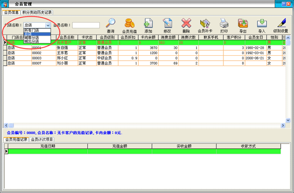Viewport: 294px width, 193px height.
Task: Select the member row 张自强
Action: click(x=145, y=48)
